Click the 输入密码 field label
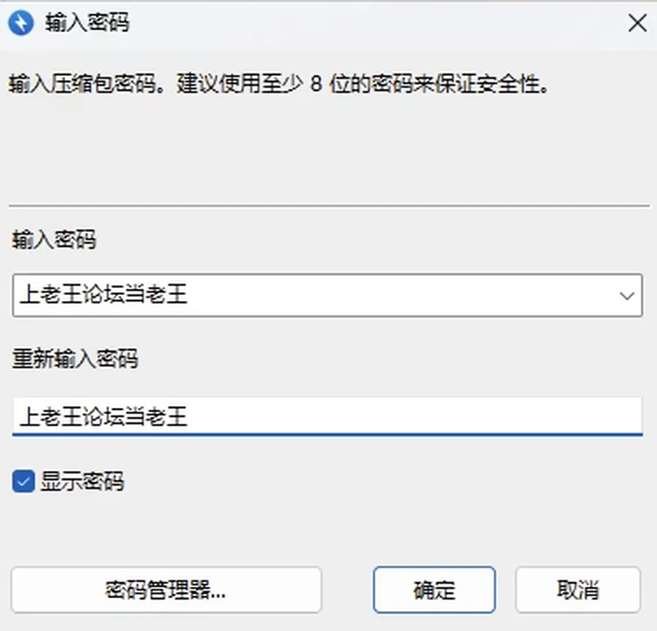657x631 pixels. coord(54,240)
